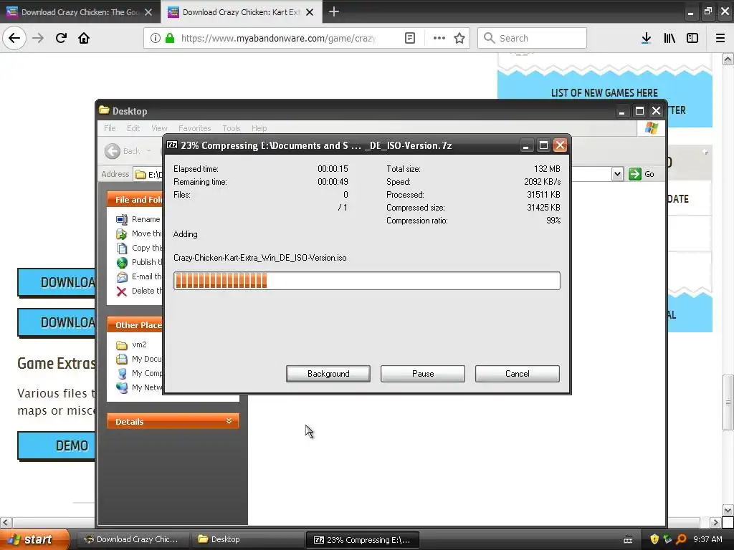Cancel the 7-Zip compression
This screenshot has width=734, height=550.
tap(518, 374)
